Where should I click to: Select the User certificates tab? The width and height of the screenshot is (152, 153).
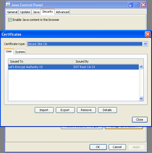(9, 51)
